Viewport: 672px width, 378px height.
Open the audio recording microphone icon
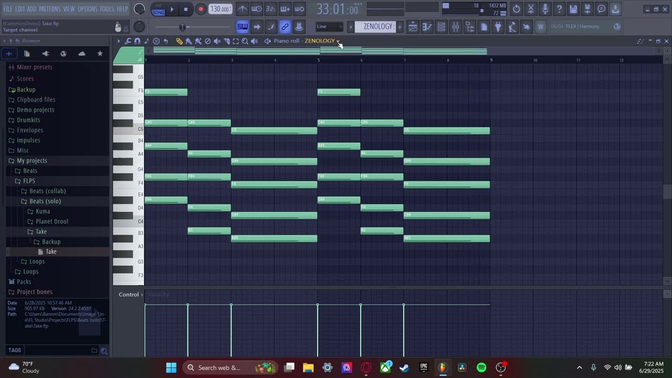545,9
